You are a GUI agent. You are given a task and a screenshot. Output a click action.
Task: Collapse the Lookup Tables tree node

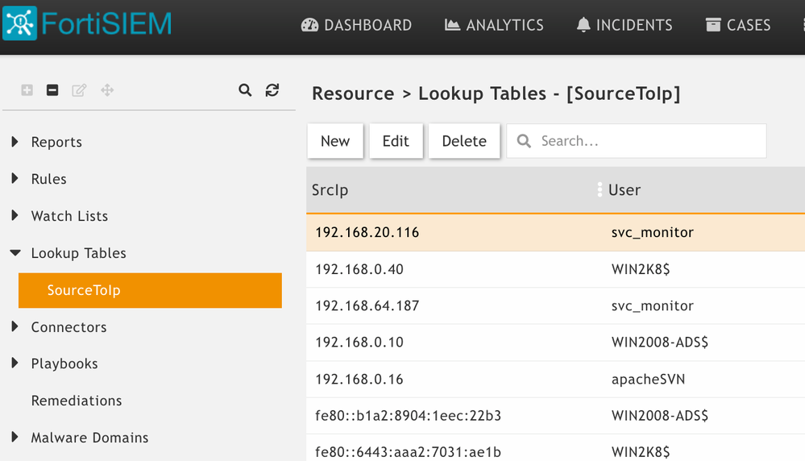15,253
